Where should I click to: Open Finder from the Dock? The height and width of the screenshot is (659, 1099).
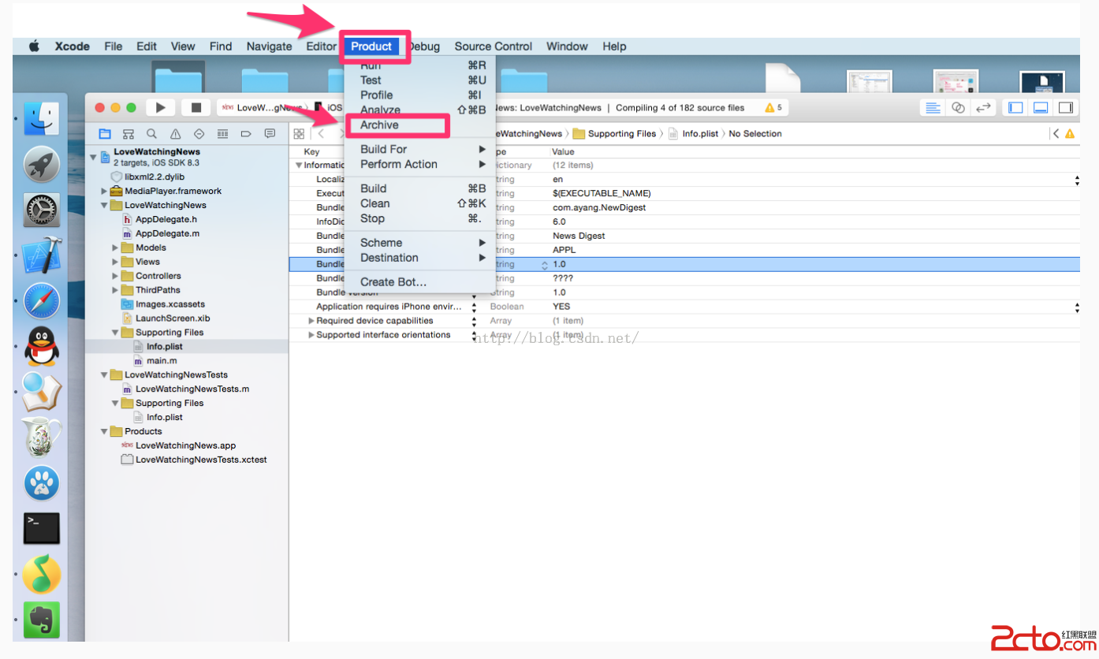41,118
